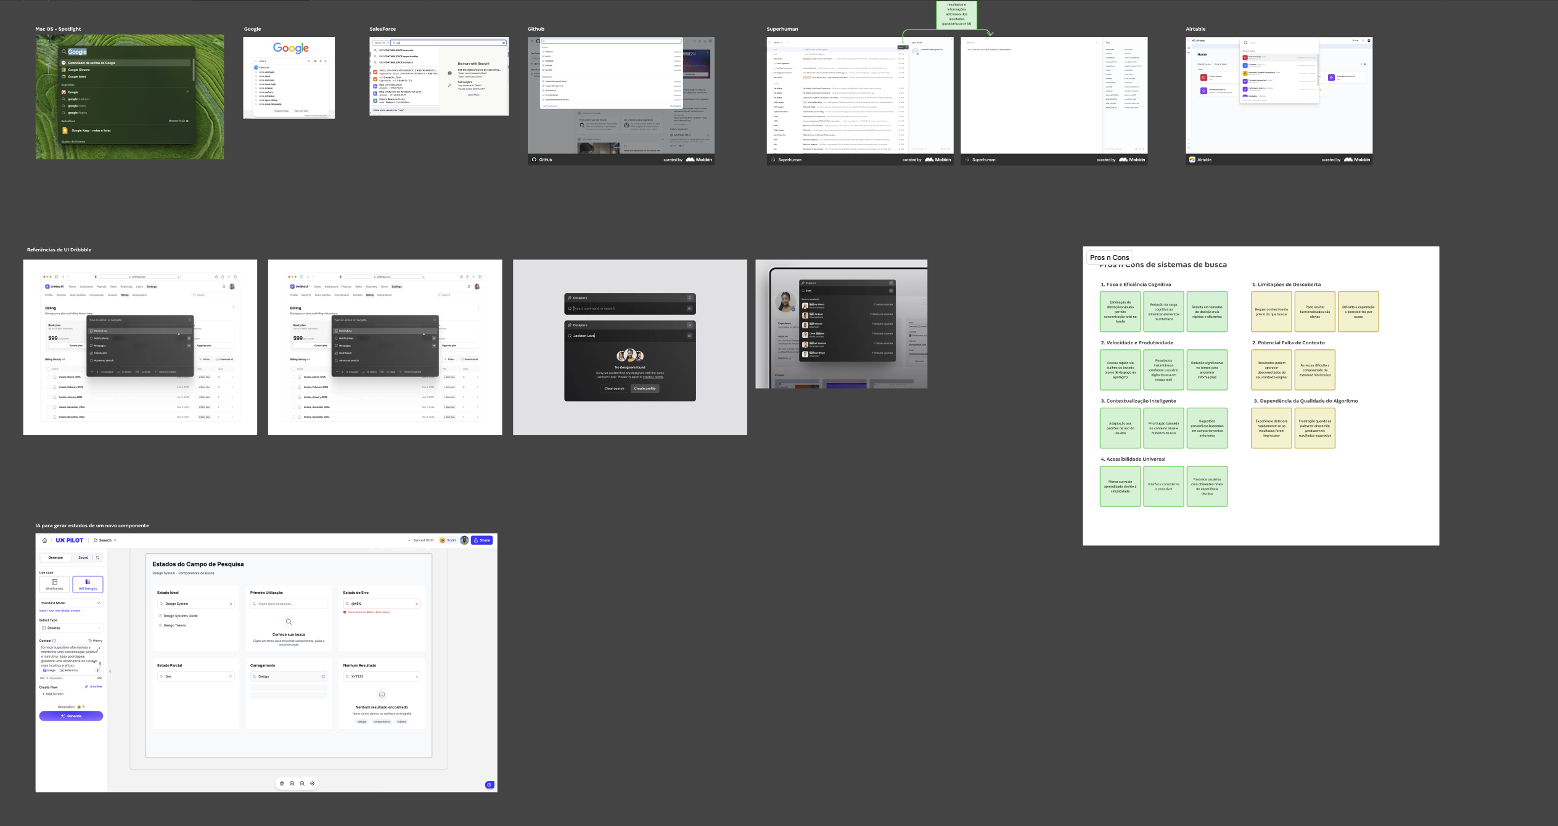Image resolution: width=1558 pixels, height=826 pixels.
Task: Open the Standard Model dropdown
Action: [71, 603]
